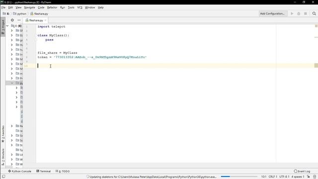Expand the 'Sc' folder in project tree

tap(12, 140)
